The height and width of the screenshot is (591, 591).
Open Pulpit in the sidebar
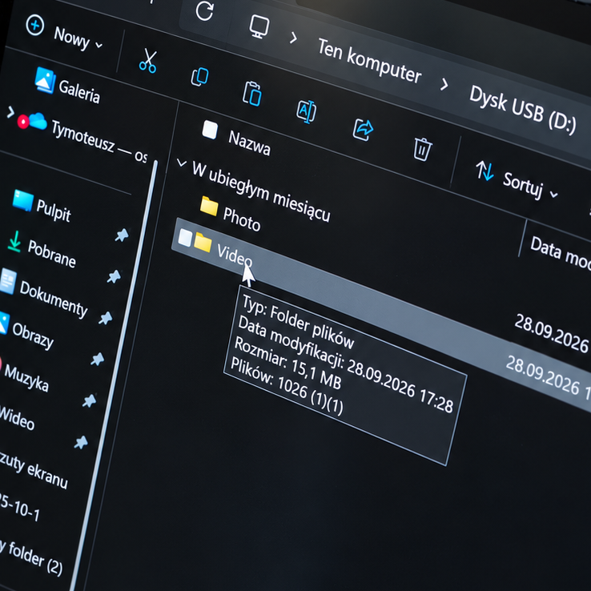tap(54, 211)
